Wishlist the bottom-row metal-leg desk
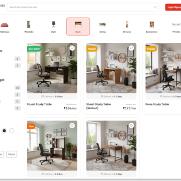The width and height of the screenshot is (181, 181). [x=131, y=126]
